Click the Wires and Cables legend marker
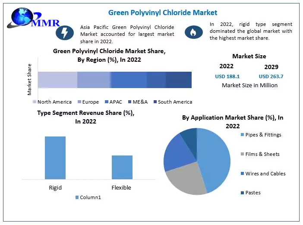This screenshot has width=303, height=225. (x=242, y=174)
